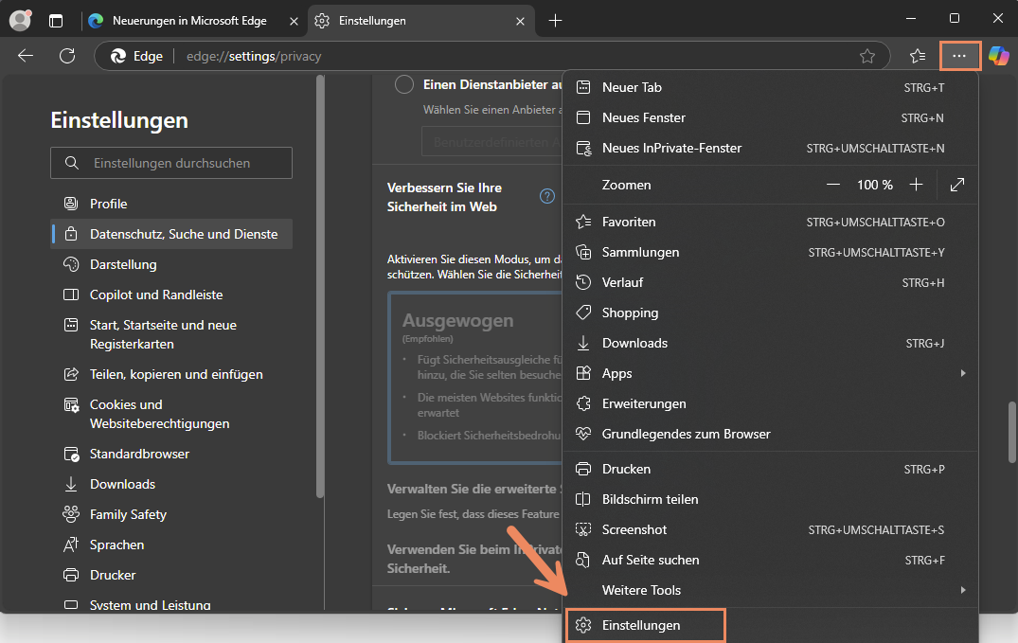Open Favoriten from the menu
The image size is (1018, 643).
(770, 223)
